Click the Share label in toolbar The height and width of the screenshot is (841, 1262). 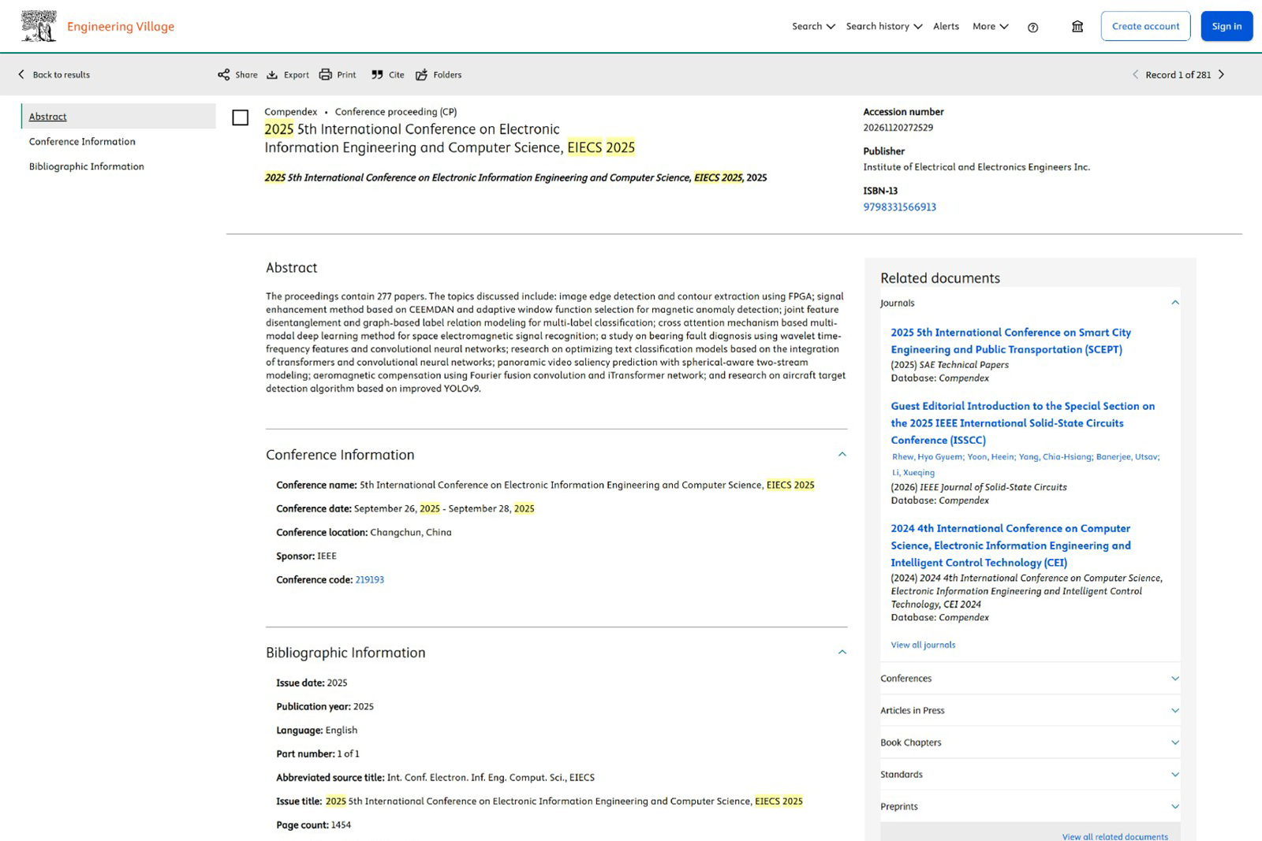pyautogui.click(x=246, y=75)
